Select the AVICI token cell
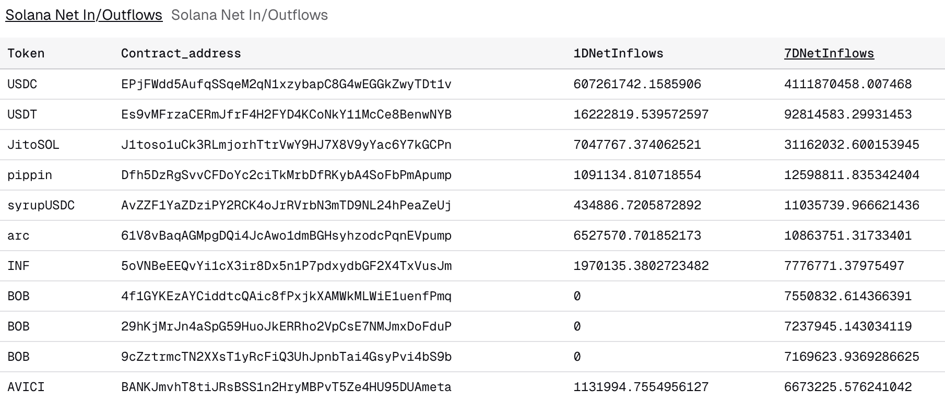The width and height of the screenshot is (945, 401). pyautogui.click(x=26, y=387)
